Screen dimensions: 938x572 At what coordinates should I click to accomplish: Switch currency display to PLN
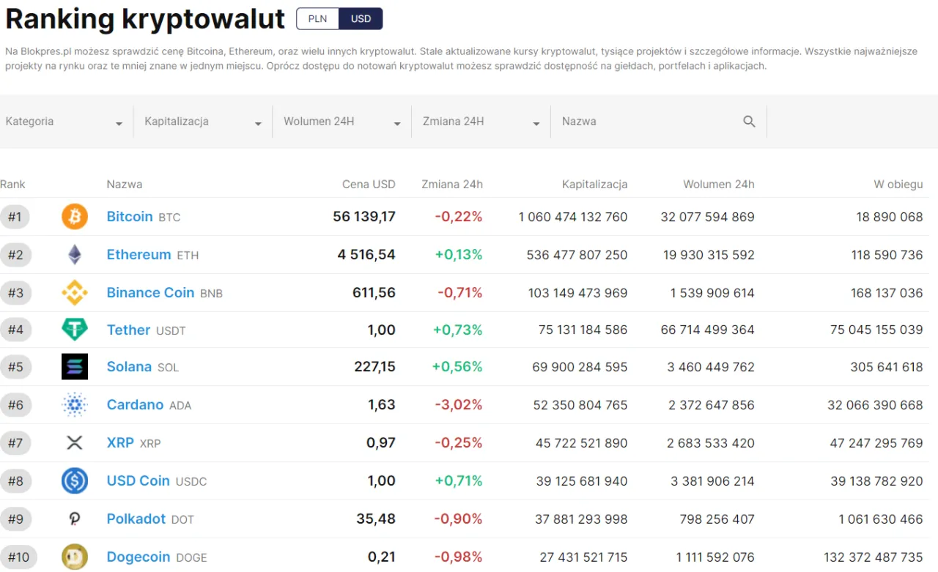point(317,18)
